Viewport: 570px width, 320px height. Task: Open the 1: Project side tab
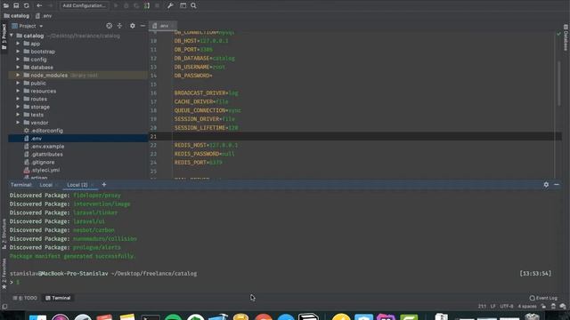[4, 36]
